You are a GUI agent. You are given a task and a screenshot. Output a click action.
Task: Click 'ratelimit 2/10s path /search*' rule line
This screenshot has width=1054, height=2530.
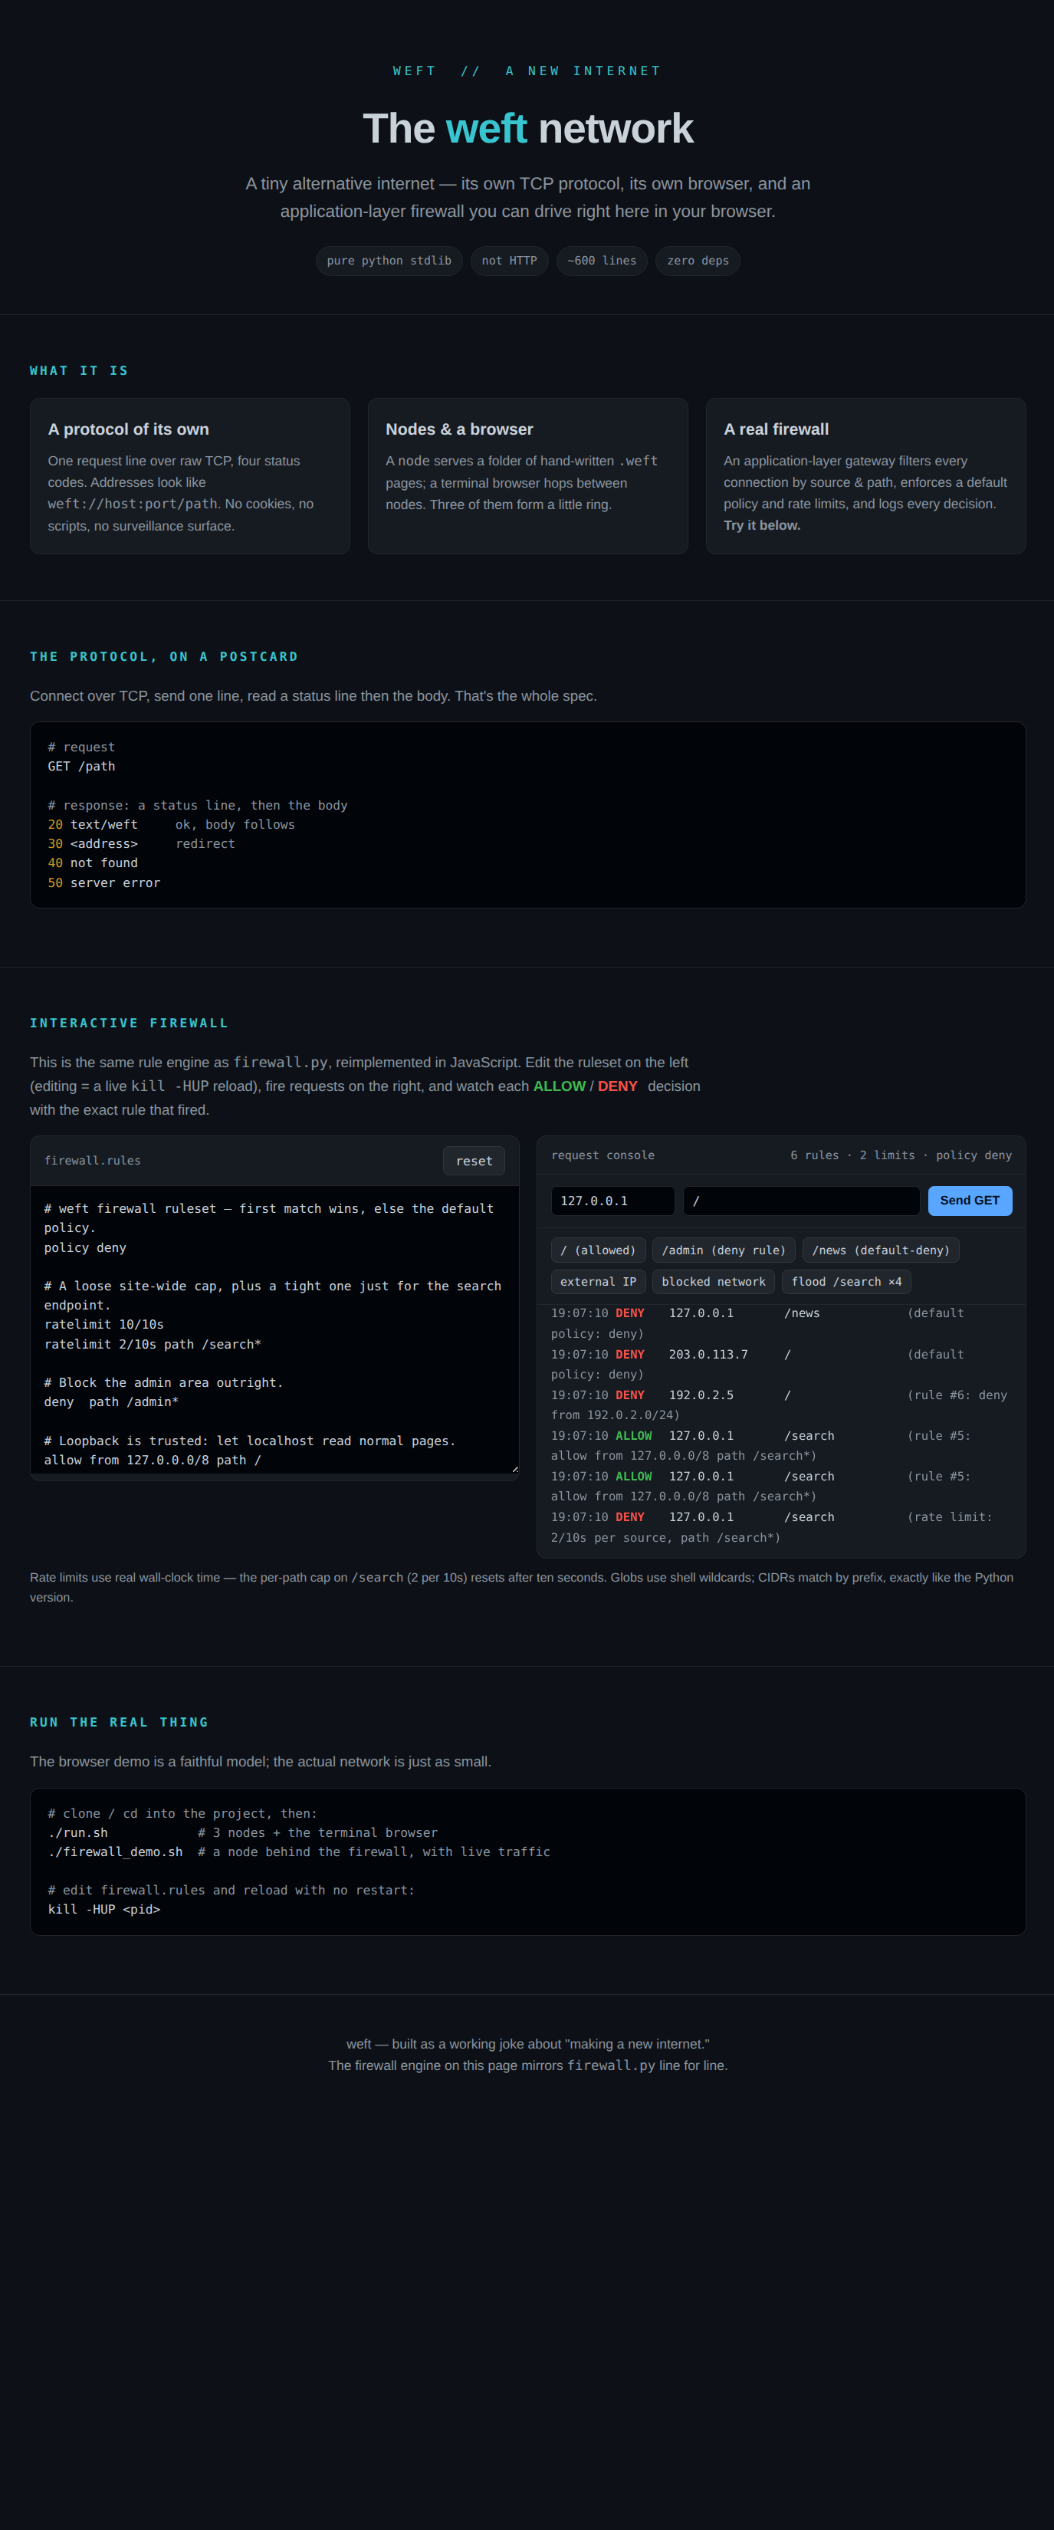153,1343
